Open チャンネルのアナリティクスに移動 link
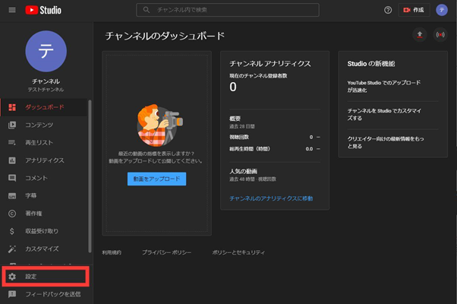This screenshot has width=457, height=304. click(271, 198)
